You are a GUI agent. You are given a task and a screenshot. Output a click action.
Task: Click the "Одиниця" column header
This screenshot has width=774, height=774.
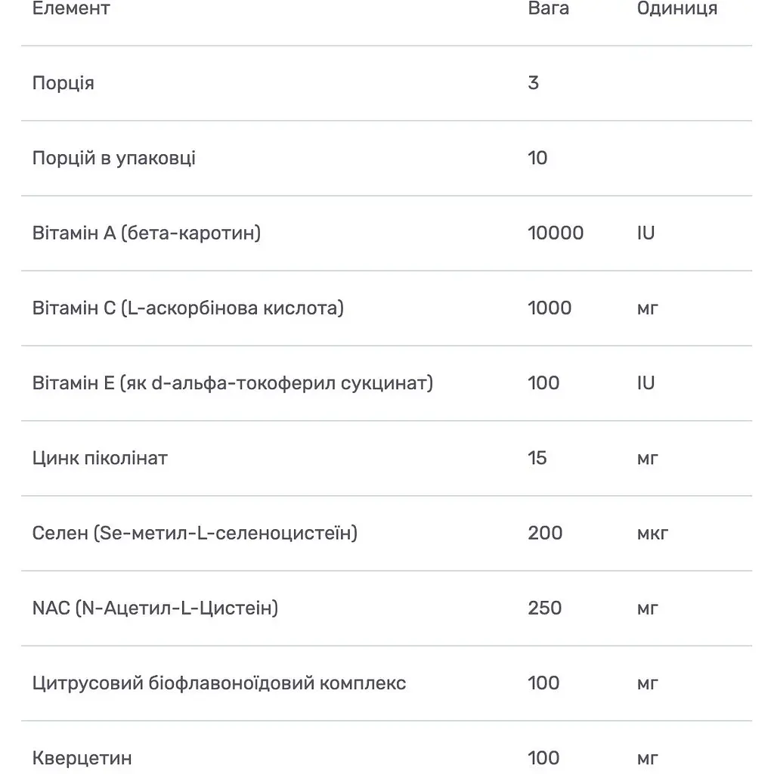[676, 8]
